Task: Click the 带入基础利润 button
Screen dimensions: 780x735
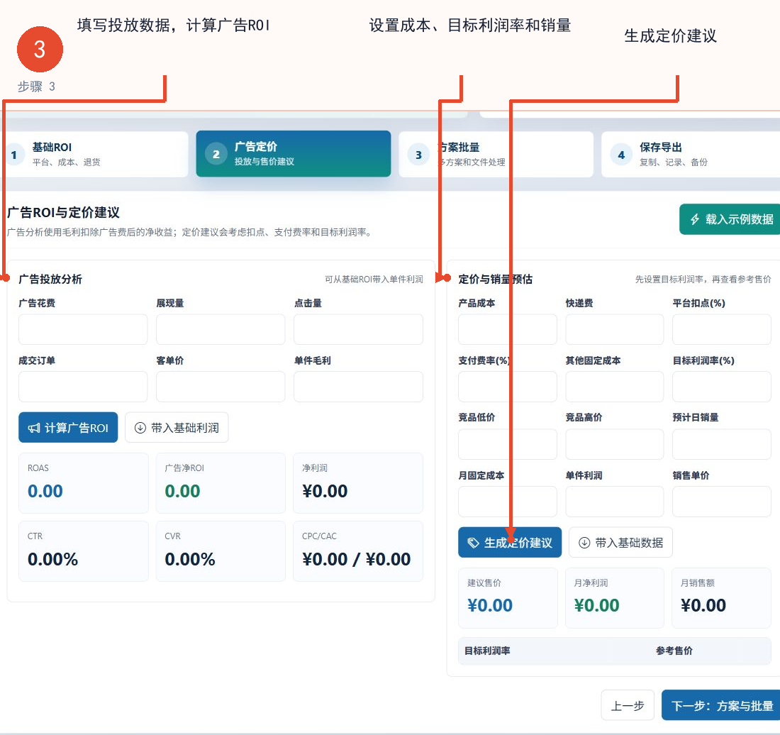Action: tap(177, 428)
